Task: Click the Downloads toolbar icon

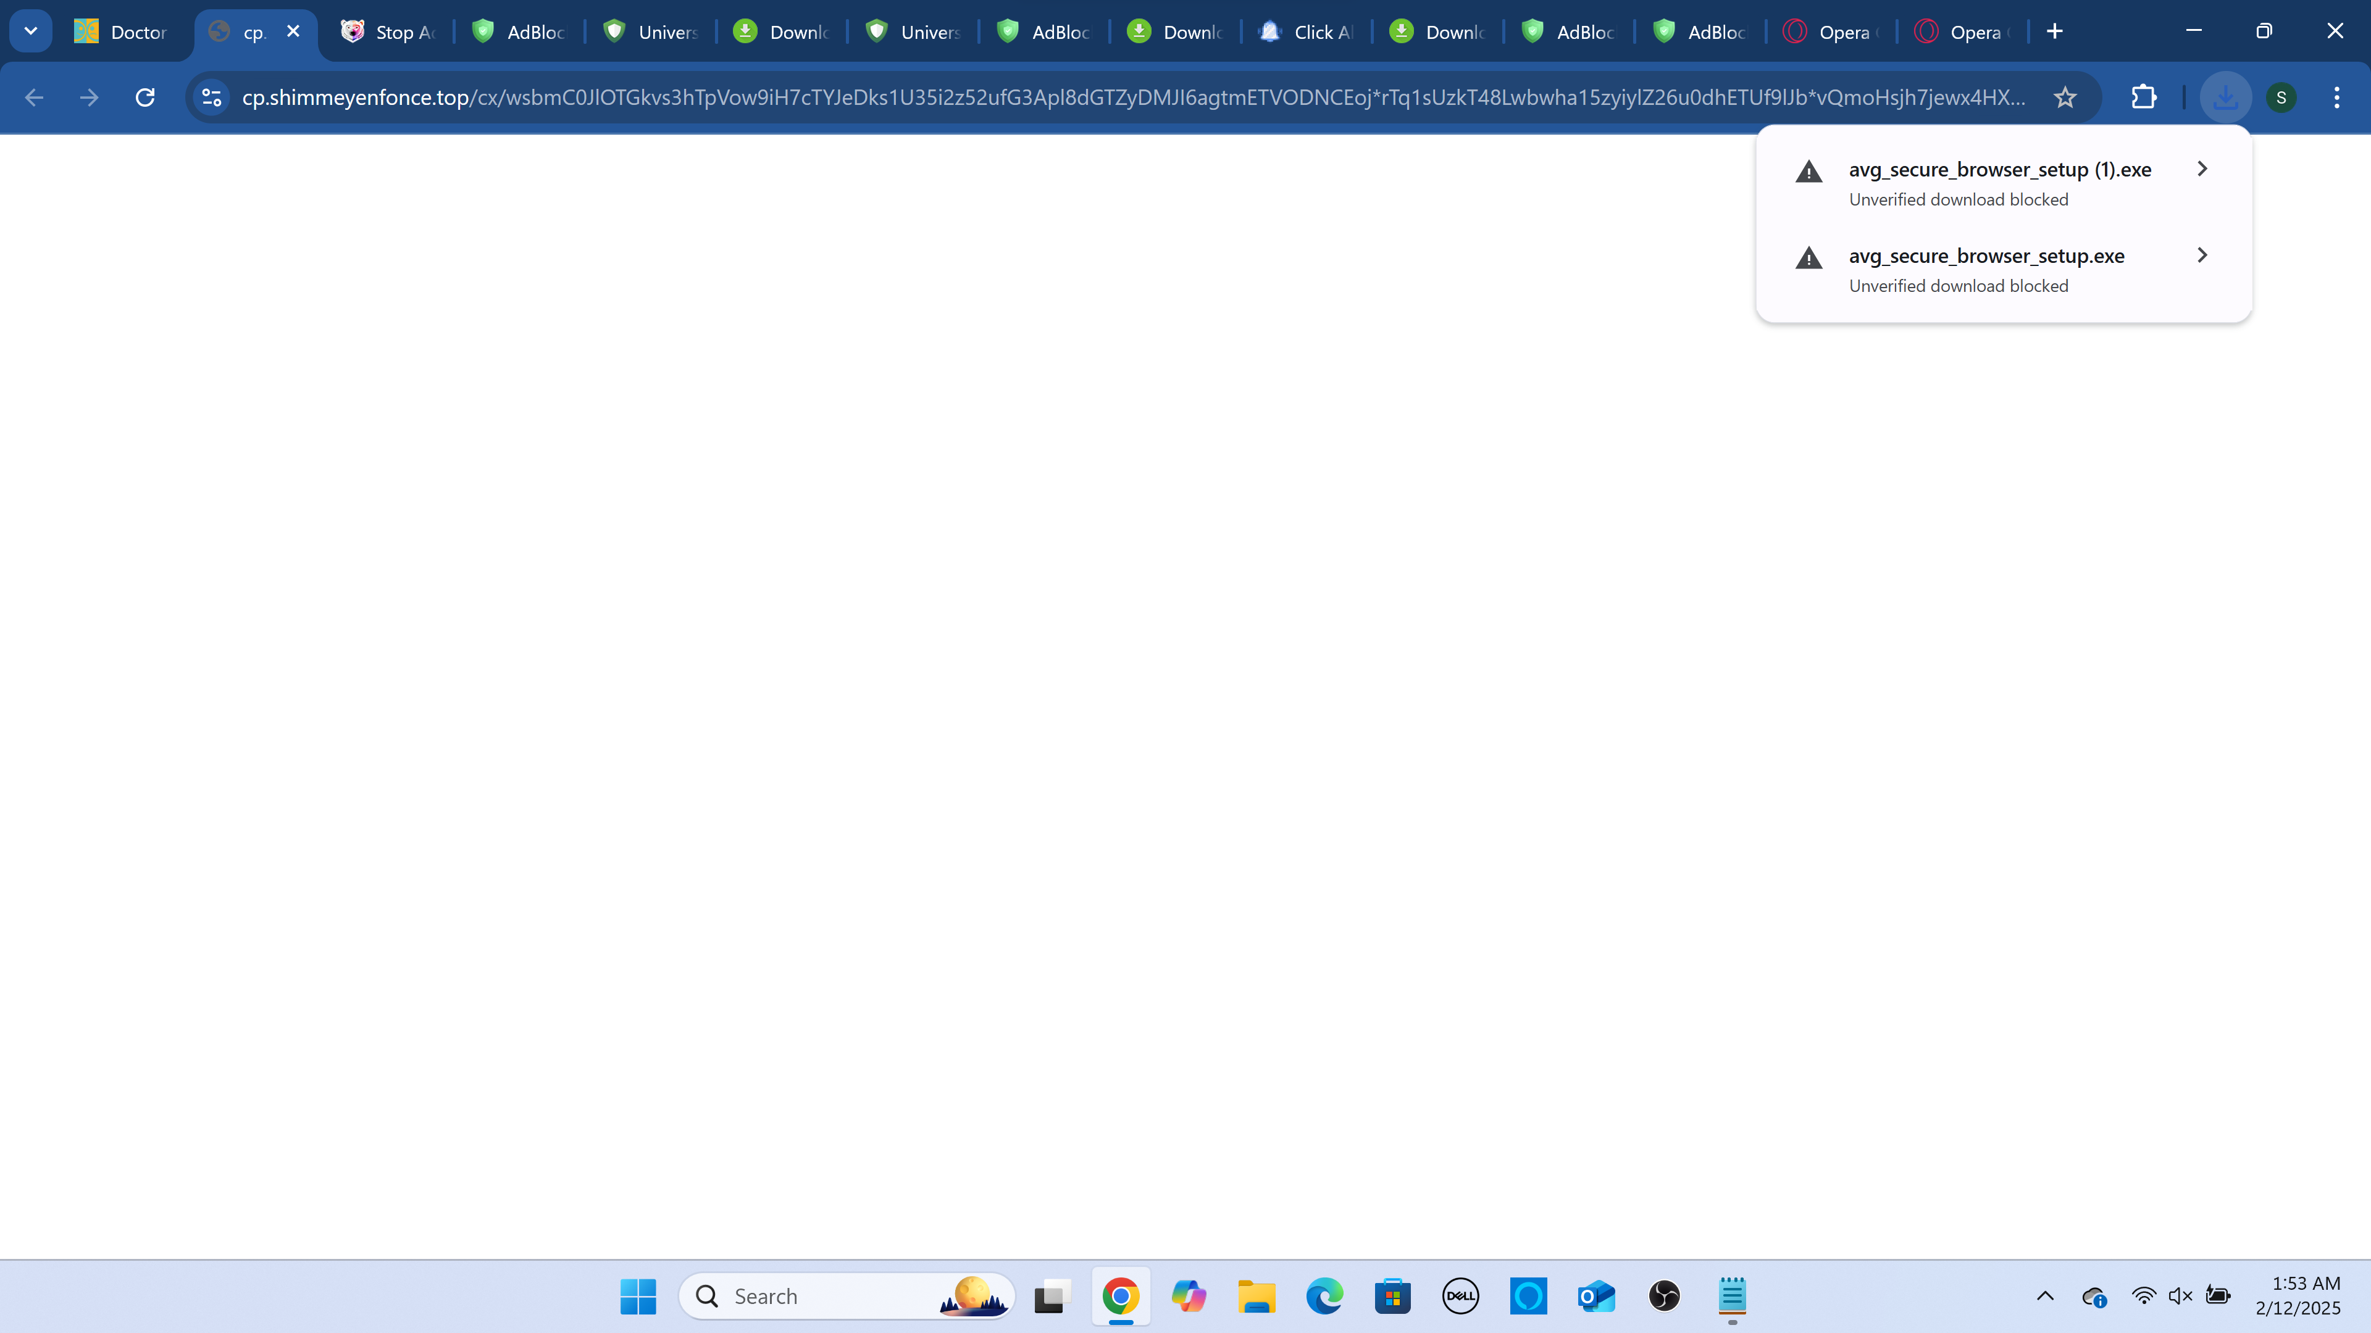Action: (2225, 98)
